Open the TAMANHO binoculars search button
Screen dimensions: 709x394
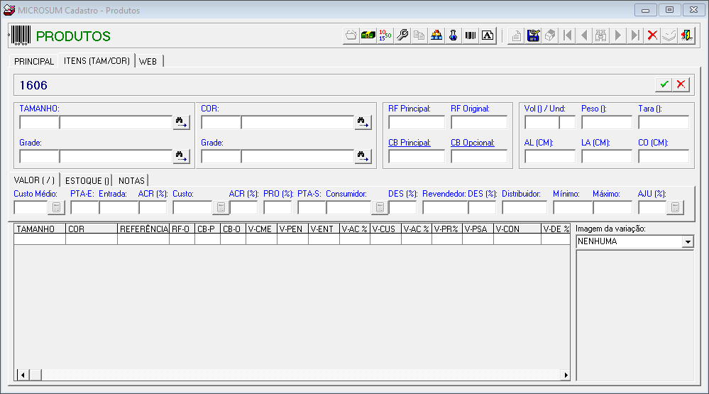click(x=181, y=122)
